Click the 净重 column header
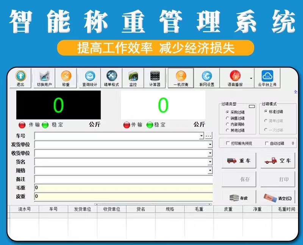The height and width of the screenshot is (245, 303). (x=257, y=209)
